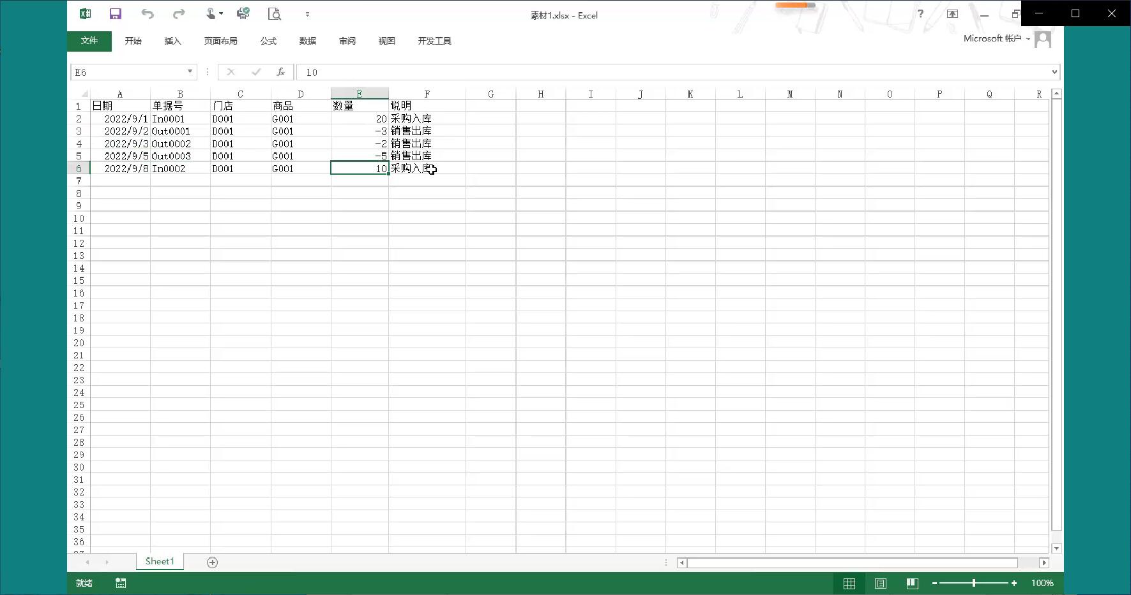The width and height of the screenshot is (1131, 595).
Task: Open zoom dialog via 100% label
Action: tap(1042, 583)
